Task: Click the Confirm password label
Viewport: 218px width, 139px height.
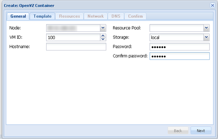Action: (130, 56)
